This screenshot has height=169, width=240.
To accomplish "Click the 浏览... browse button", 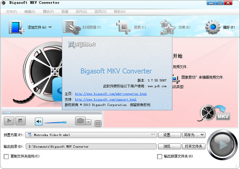I will pyautogui.click(x=169, y=146).
